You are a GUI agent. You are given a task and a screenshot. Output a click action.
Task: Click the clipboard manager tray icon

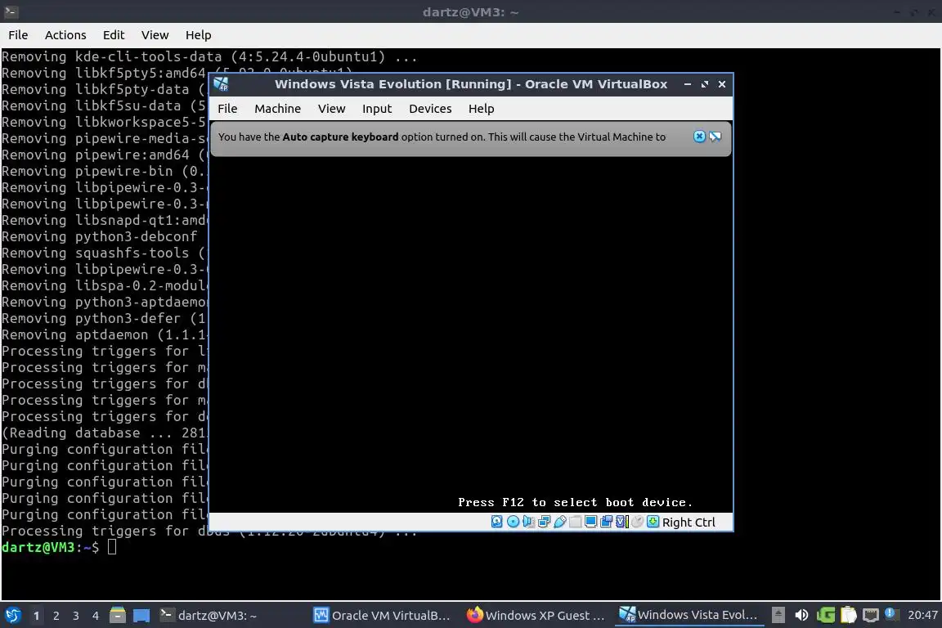848,615
